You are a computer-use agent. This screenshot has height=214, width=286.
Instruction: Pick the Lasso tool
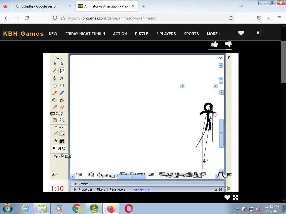(x=62, y=71)
